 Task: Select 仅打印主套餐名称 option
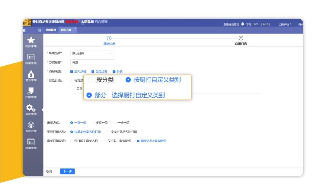coord(72,141)
